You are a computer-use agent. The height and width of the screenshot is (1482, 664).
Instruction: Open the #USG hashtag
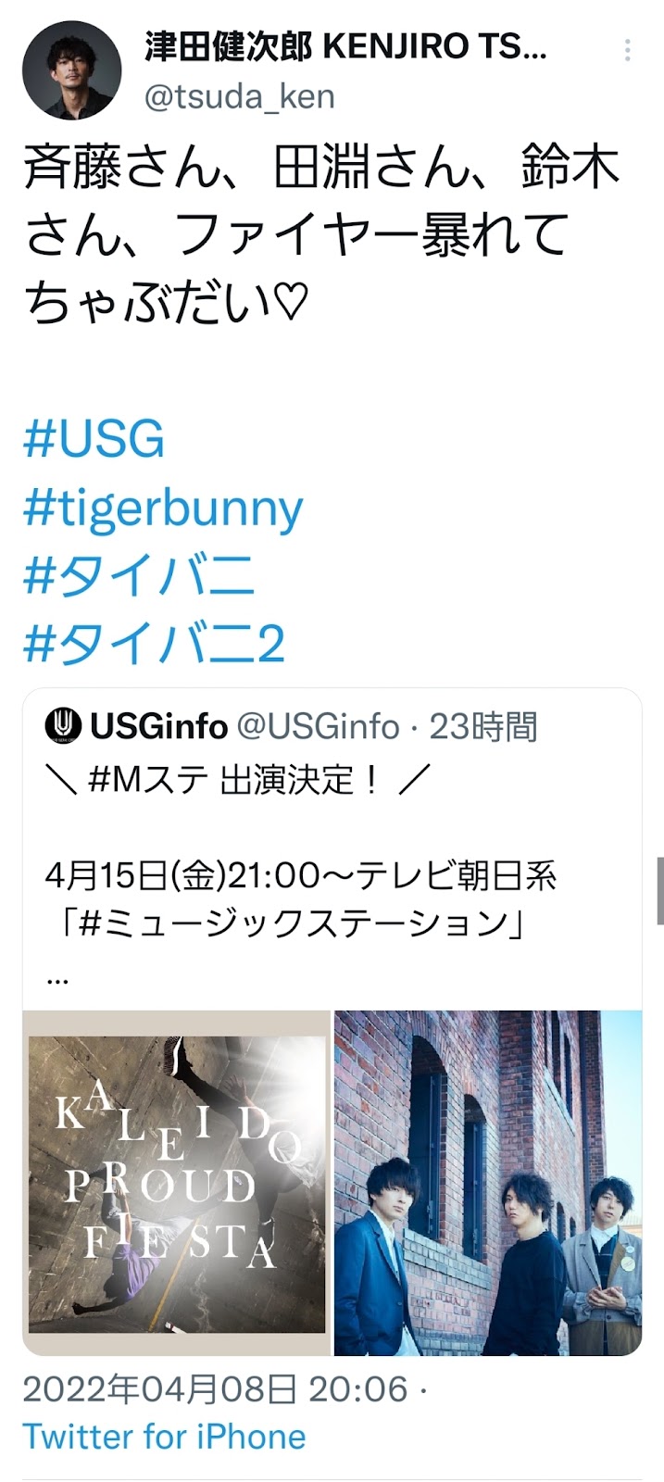(x=94, y=438)
